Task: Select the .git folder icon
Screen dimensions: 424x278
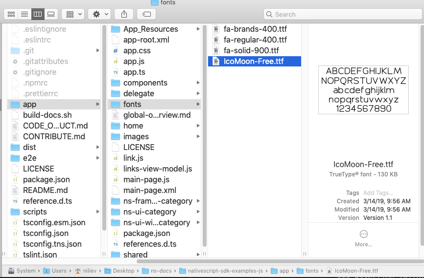Action: 15,50
